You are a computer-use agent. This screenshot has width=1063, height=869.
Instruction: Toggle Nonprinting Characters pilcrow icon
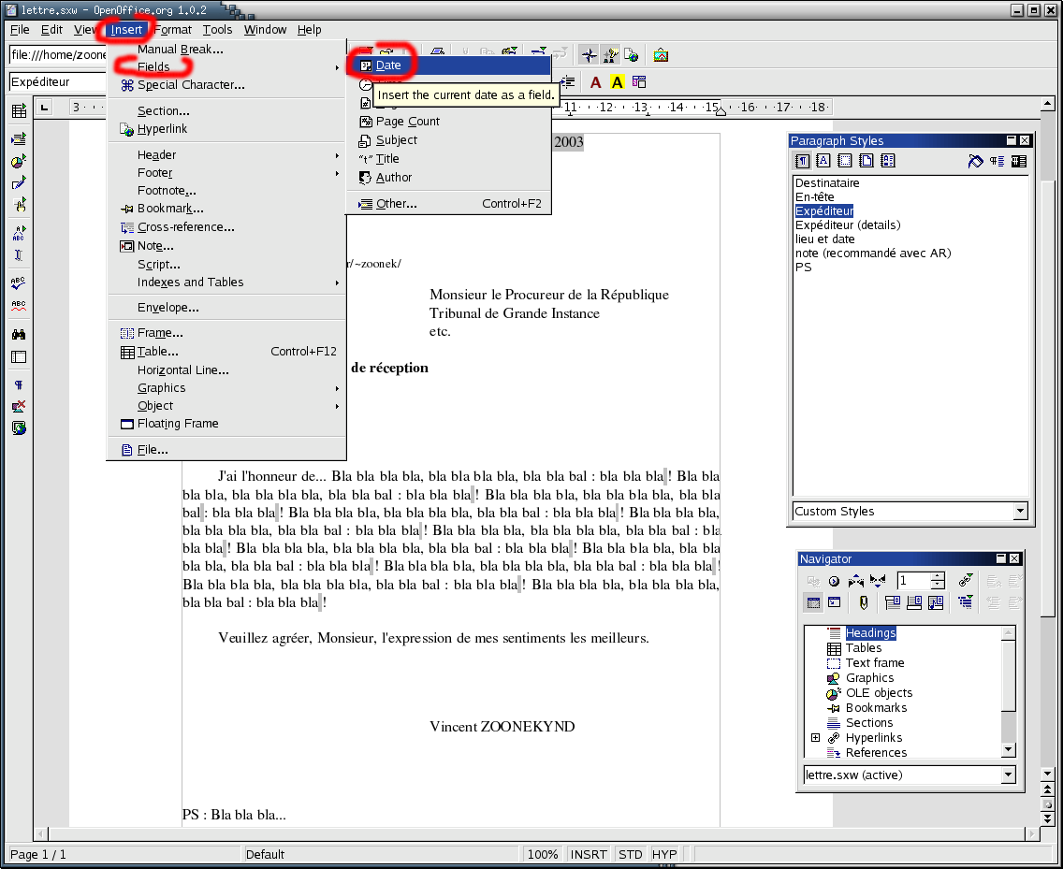[x=19, y=384]
